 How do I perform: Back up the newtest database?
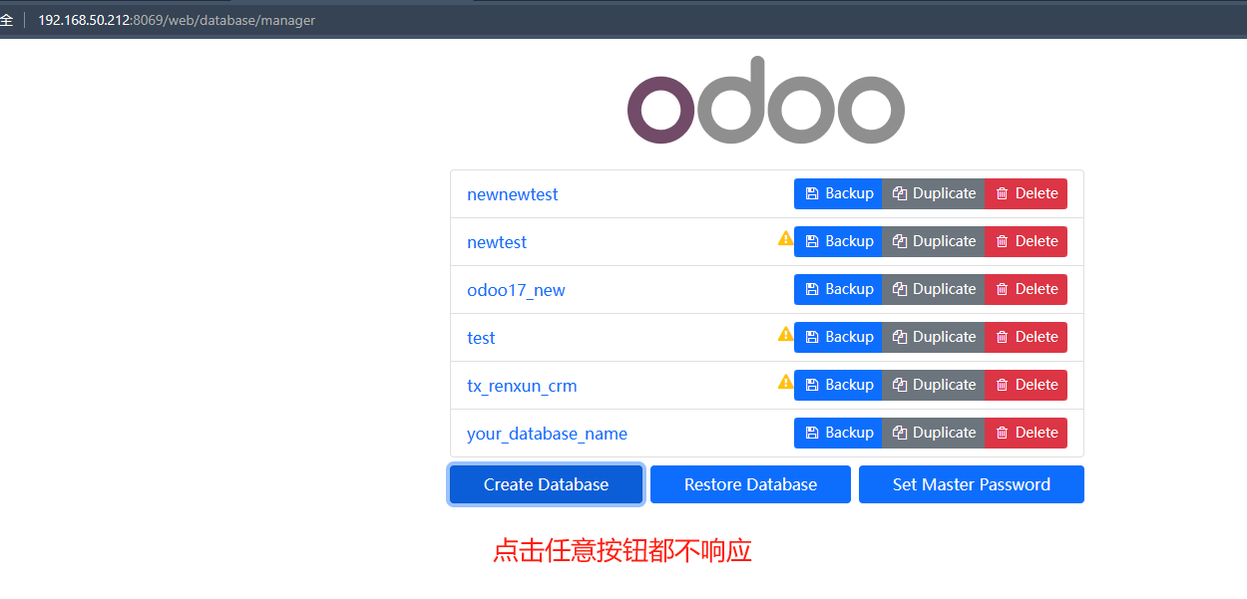click(x=838, y=241)
